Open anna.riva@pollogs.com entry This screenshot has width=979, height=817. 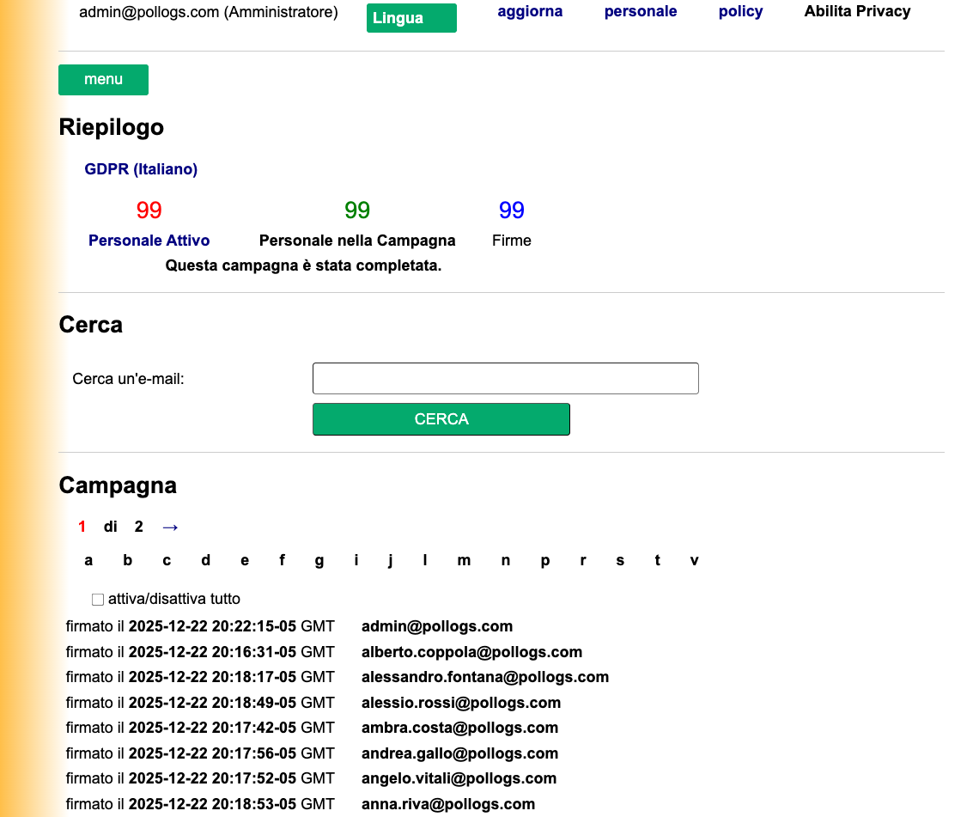click(448, 804)
